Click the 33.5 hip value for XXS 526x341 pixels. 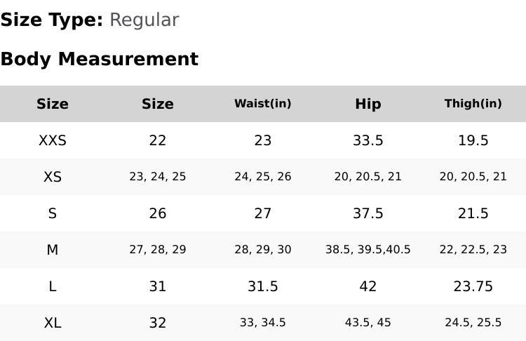(x=368, y=140)
